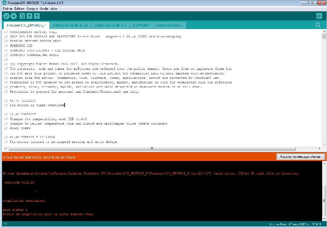327x228 pixels.
Task: Click the Upload arrow icon
Action: click(13, 16)
